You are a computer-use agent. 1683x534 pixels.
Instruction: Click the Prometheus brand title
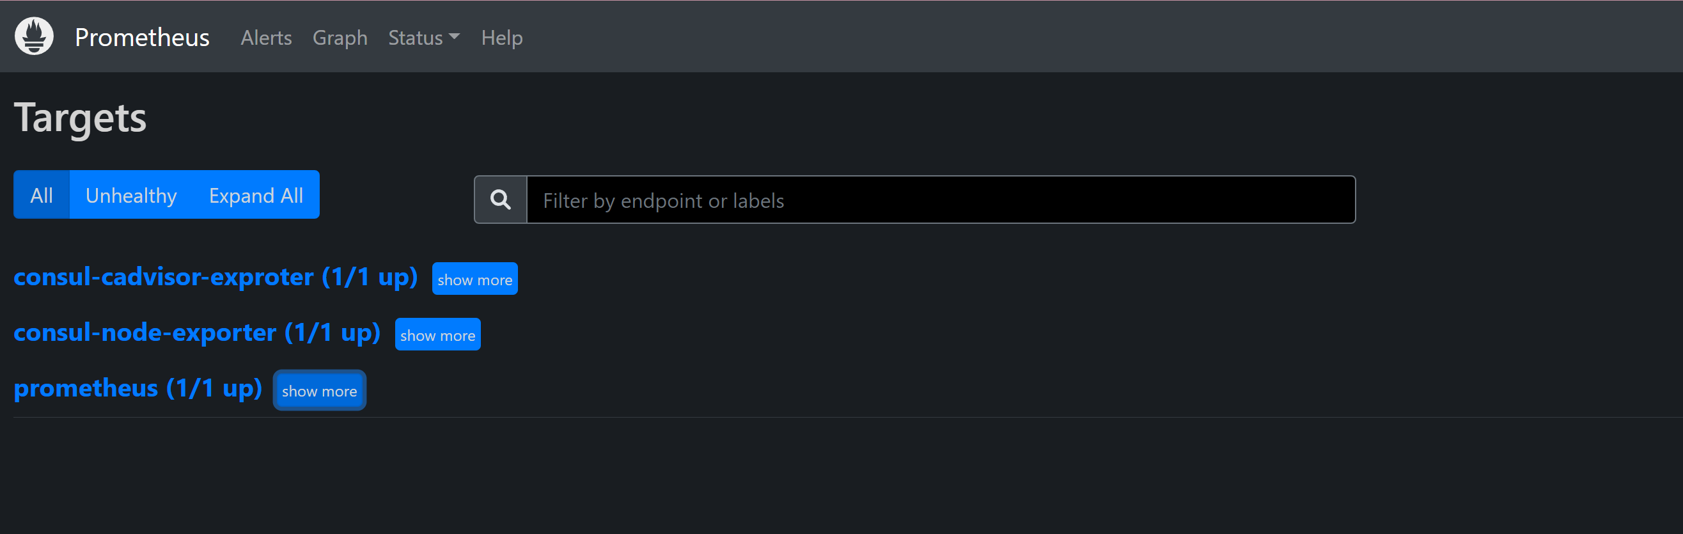click(142, 38)
